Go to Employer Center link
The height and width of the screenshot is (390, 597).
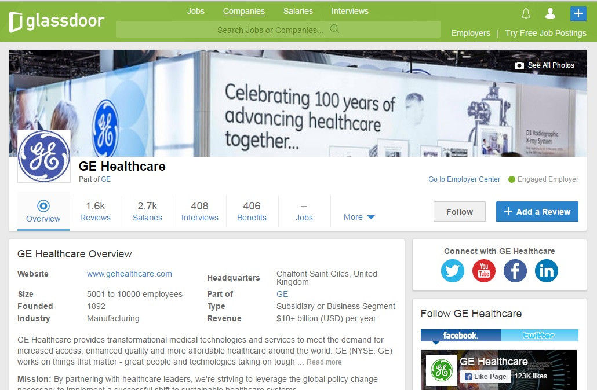point(464,179)
